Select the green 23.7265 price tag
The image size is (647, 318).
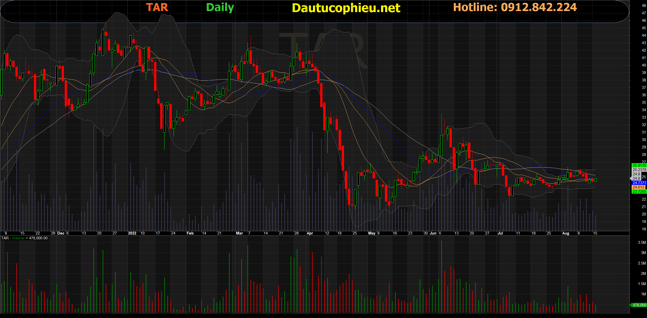[x=639, y=192]
